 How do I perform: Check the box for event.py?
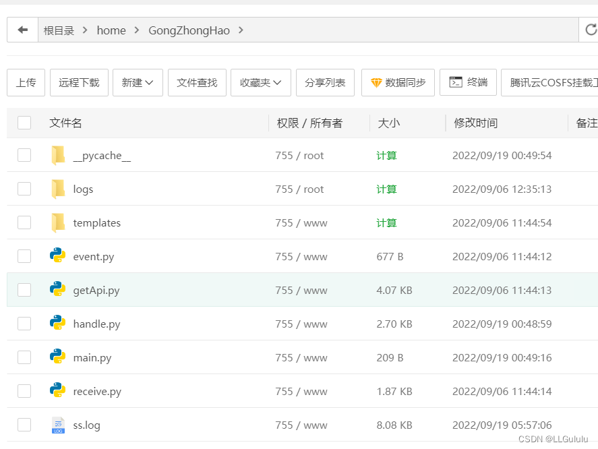coord(24,256)
